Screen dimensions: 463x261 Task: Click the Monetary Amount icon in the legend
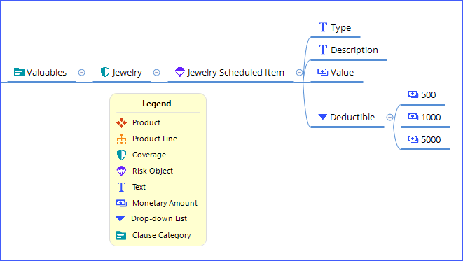pos(121,203)
